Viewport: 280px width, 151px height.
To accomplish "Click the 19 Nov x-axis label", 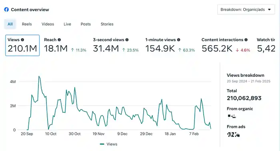I will [x=98, y=134].
